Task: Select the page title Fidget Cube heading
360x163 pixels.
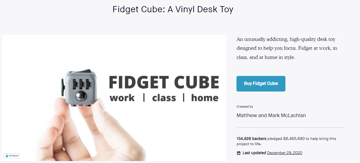Action: coord(173,9)
